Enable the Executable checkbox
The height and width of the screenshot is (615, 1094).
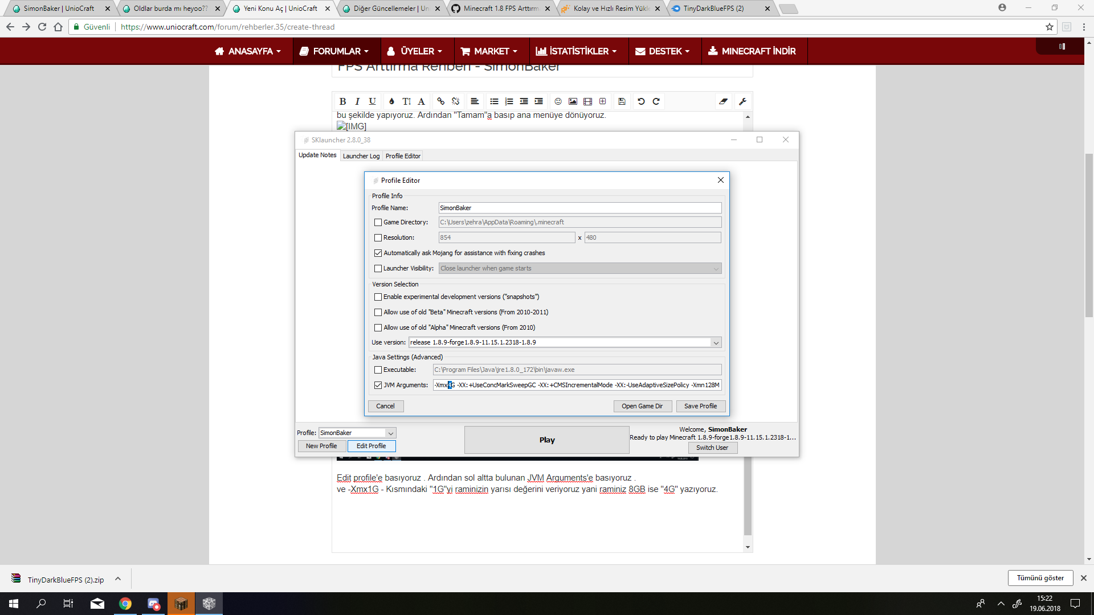[378, 370]
